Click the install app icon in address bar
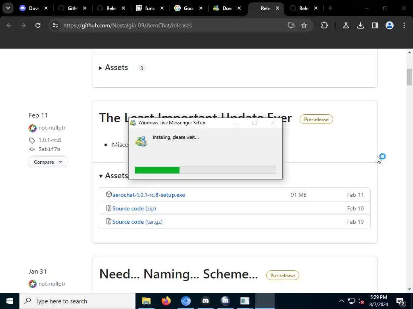The image size is (413, 309). coord(291,25)
